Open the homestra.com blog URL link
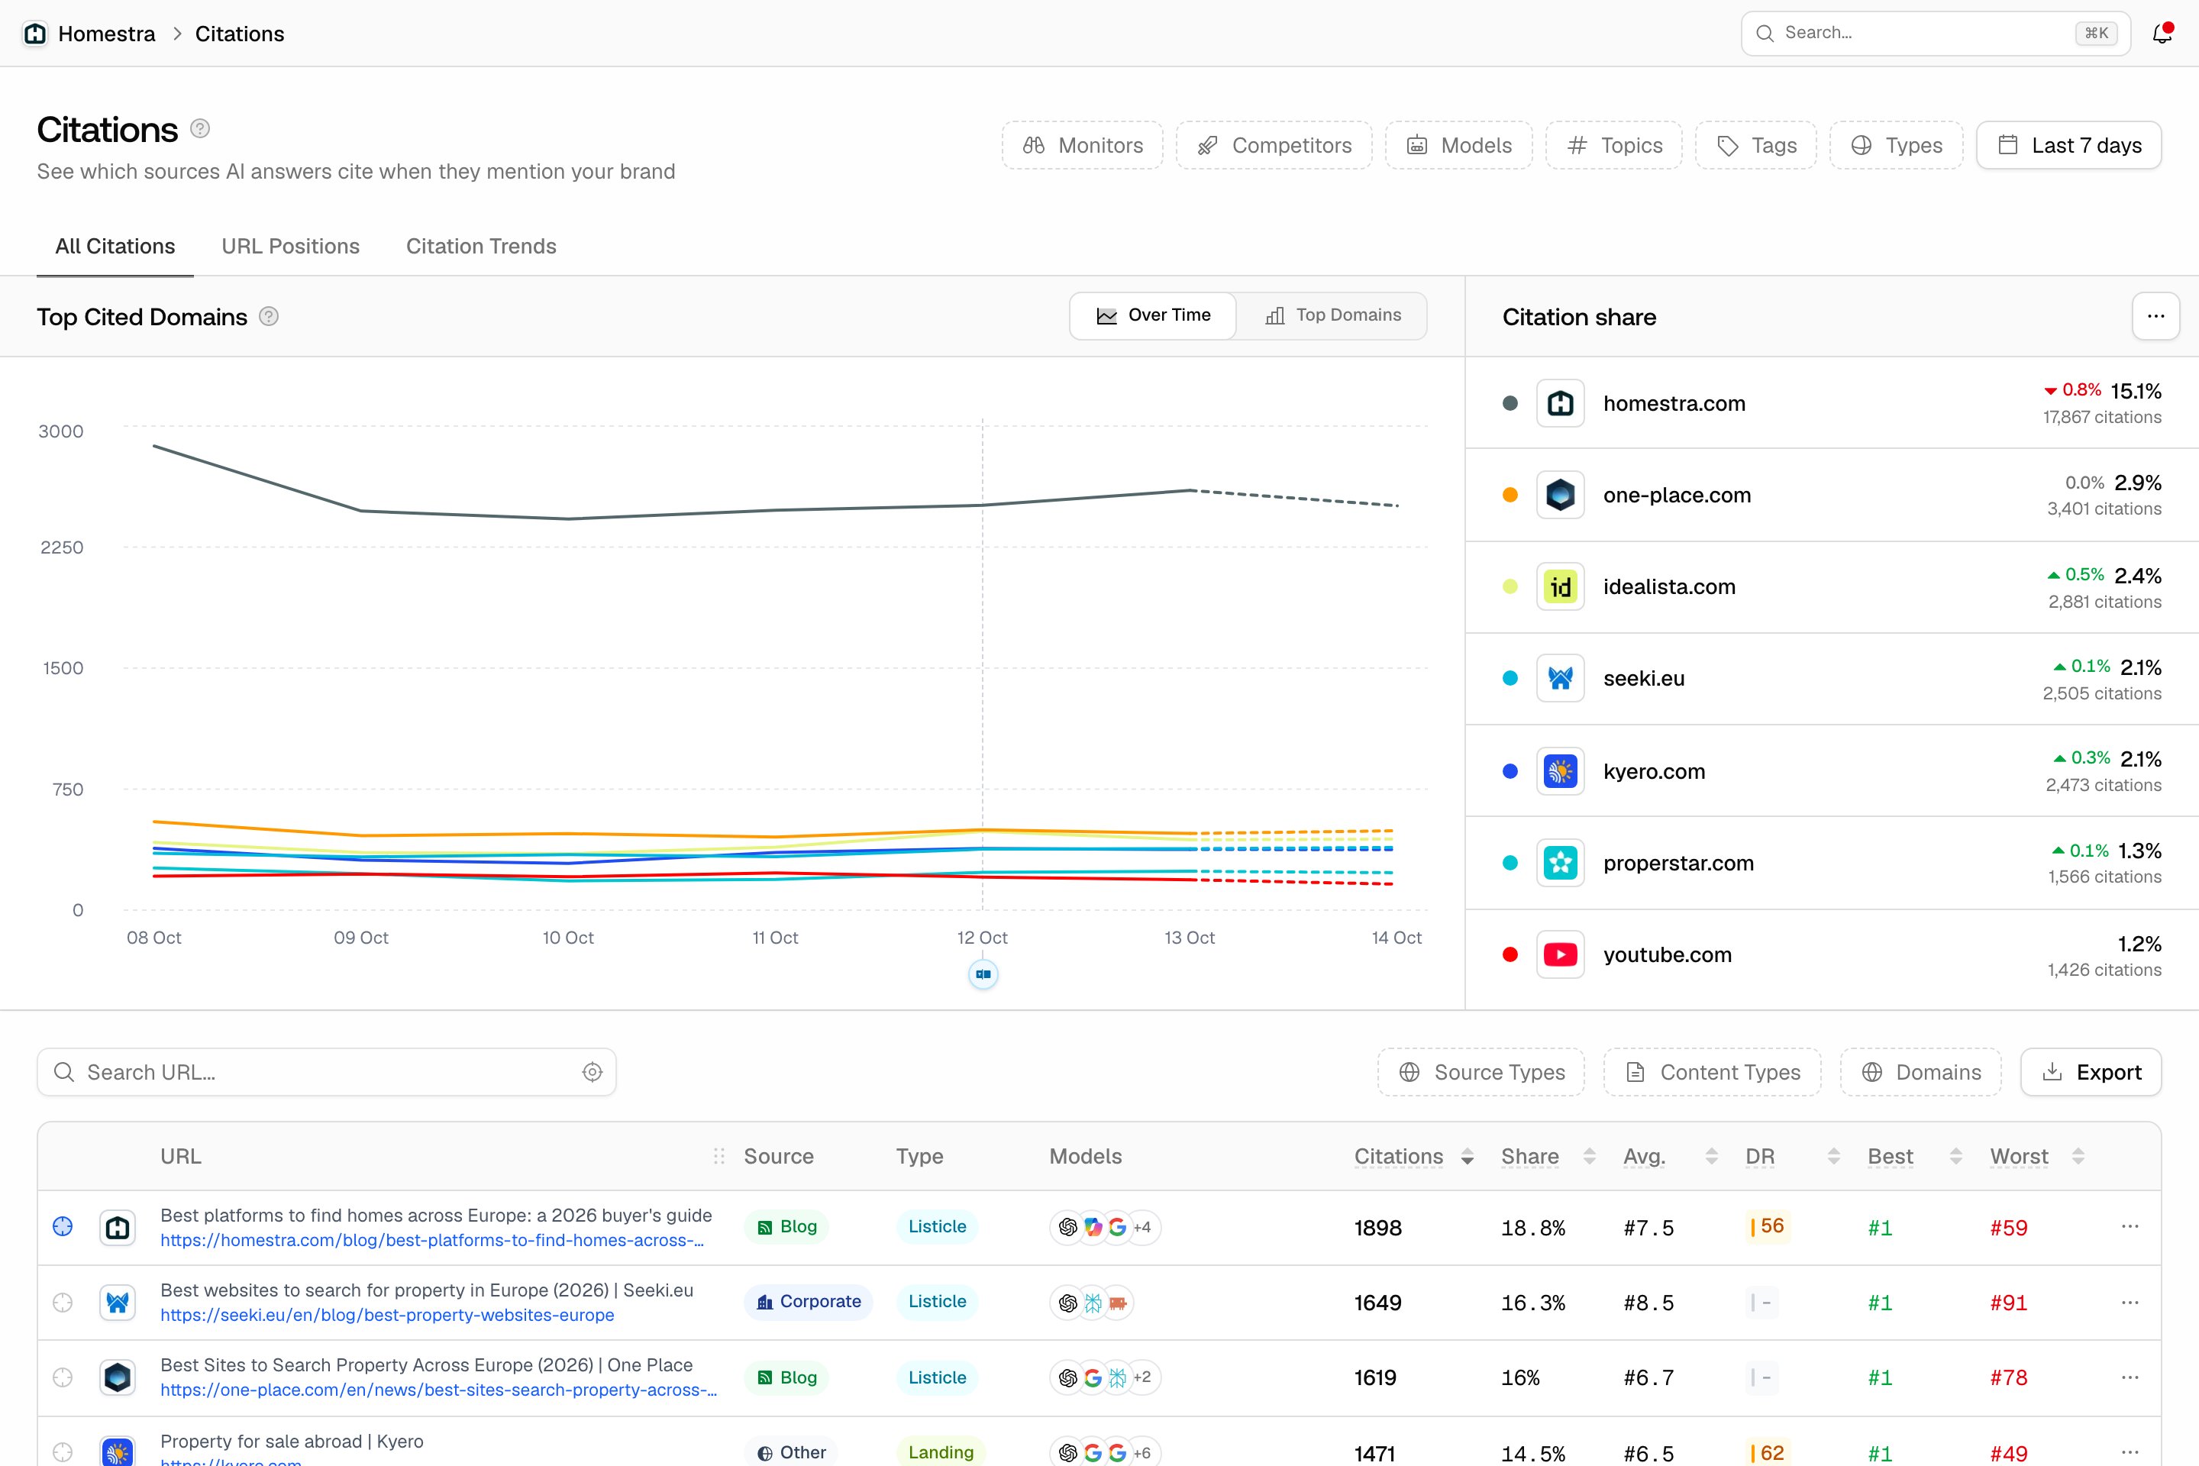2199x1466 pixels. click(432, 1241)
